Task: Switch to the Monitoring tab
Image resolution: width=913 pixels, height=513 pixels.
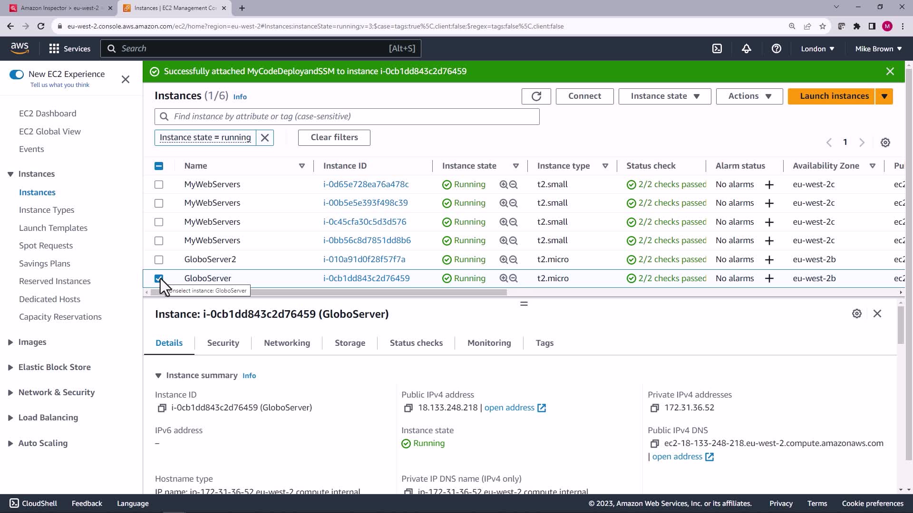Action: pyautogui.click(x=489, y=343)
